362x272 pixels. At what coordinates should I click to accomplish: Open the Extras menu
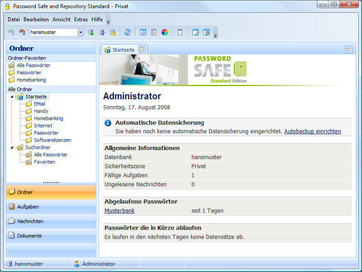(x=81, y=19)
